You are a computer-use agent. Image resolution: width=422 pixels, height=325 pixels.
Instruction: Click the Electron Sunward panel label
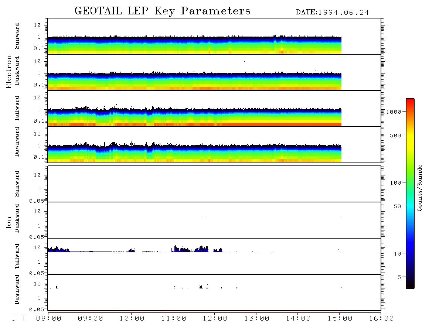tap(17, 36)
